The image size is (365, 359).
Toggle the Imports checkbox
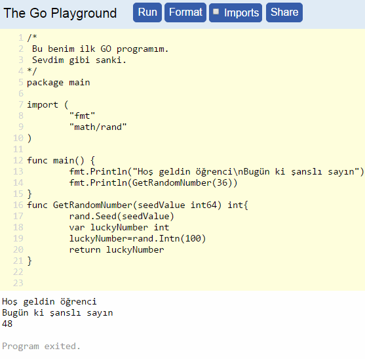pos(216,12)
